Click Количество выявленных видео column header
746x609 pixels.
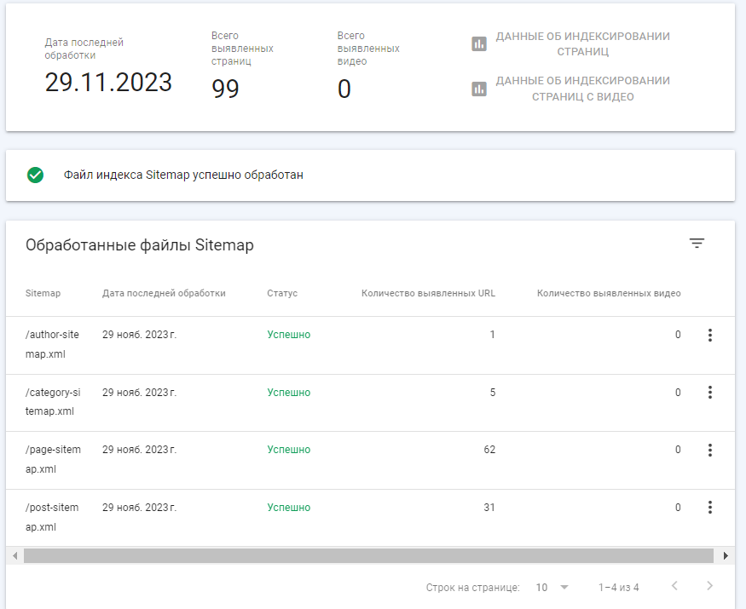click(x=609, y=293)
